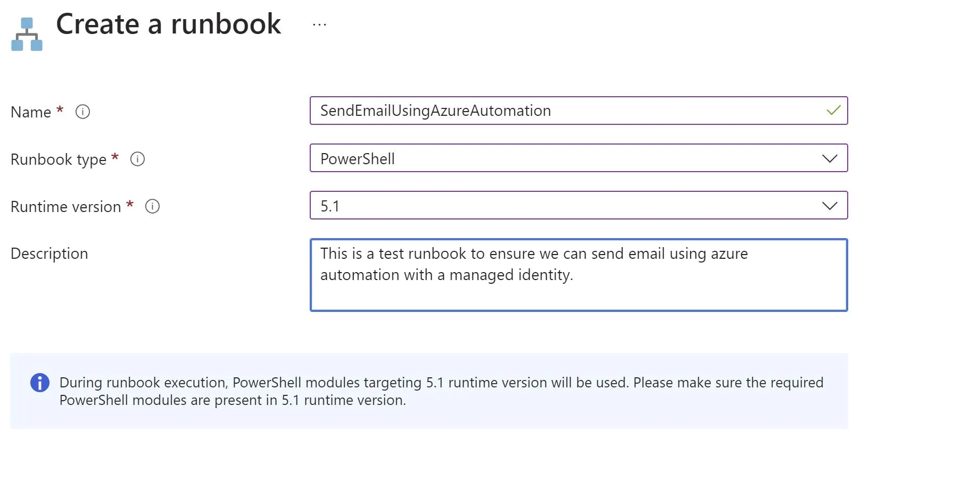Open the ellipsis more options menu
This screenshot has width=977, height=499.
click(x=319, y=24)
